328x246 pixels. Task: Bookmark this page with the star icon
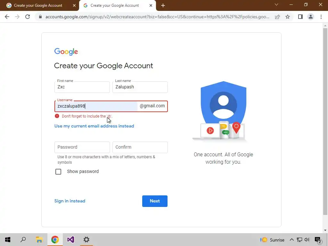pos(288,17)
